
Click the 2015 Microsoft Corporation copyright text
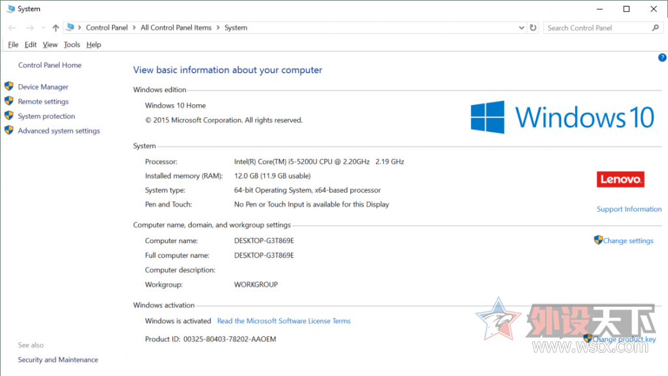point(224,121)
